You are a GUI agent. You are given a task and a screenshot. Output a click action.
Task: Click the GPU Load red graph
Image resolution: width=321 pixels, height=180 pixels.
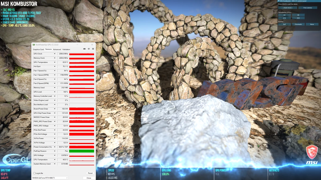pyautogui.click(x=82, y=92)
